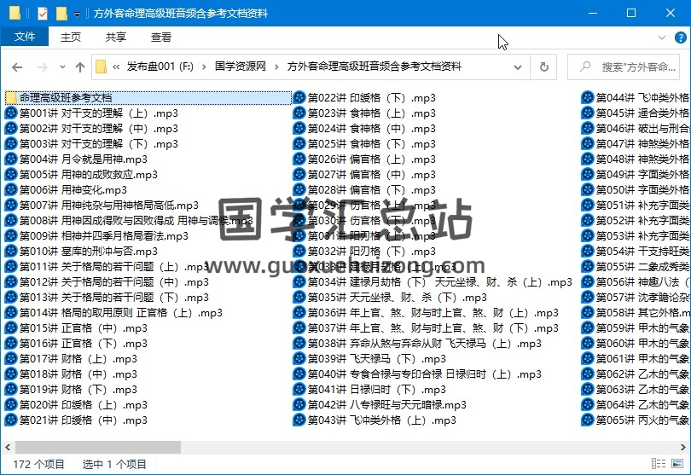Image resolution: width=691 pixels, height=475 pixels.
Task: Select the mp3 icon of 第025讲 食神格（下）
Action: [x=299, y=143]
